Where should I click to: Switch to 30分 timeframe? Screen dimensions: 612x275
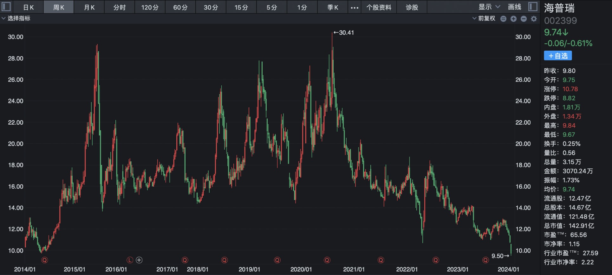(211, 7)
